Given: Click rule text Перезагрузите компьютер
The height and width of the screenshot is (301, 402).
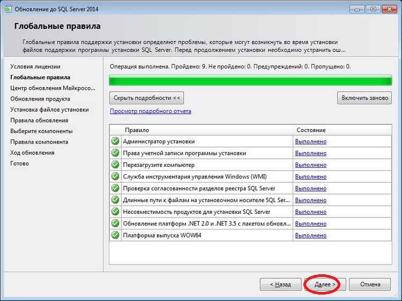Looking at the screenshot, I should 159,165.
